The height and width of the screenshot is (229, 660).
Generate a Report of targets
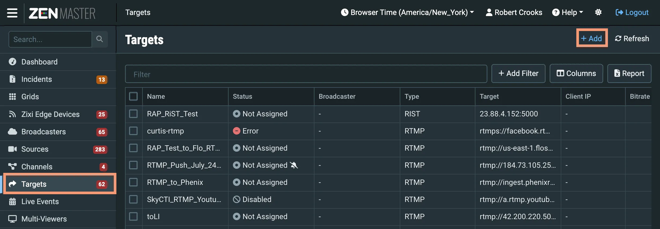629,73
